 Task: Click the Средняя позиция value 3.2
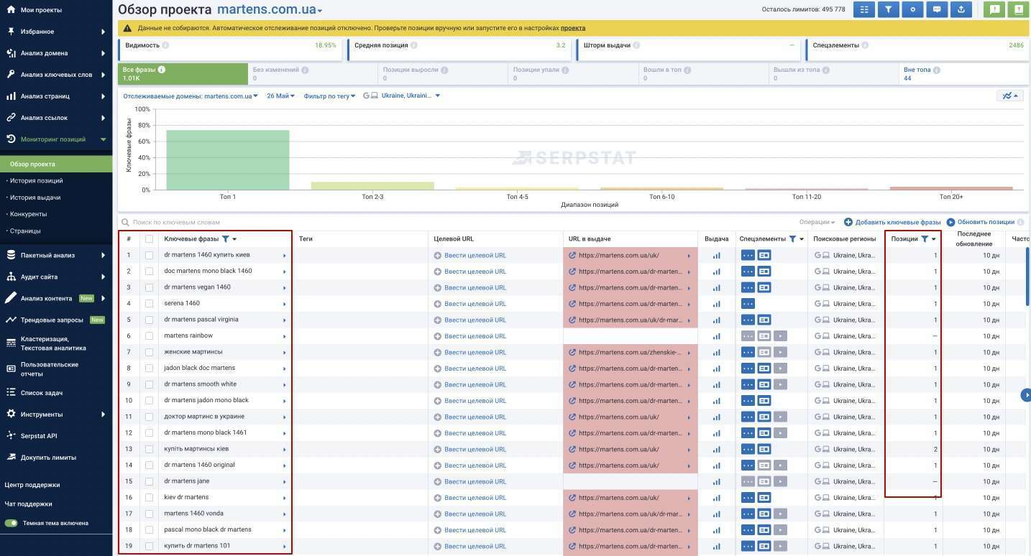(x=561, y=45)
